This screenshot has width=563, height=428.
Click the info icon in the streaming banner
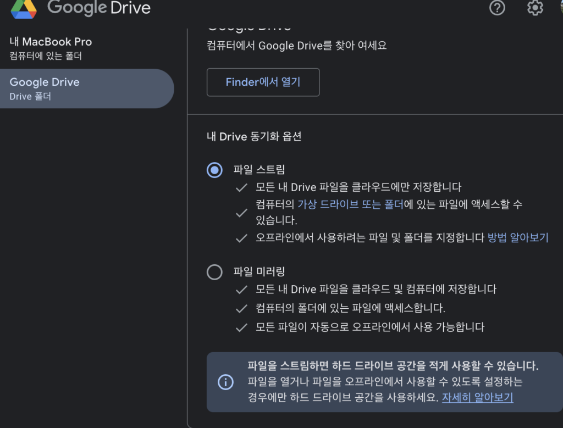pos(225,382)
